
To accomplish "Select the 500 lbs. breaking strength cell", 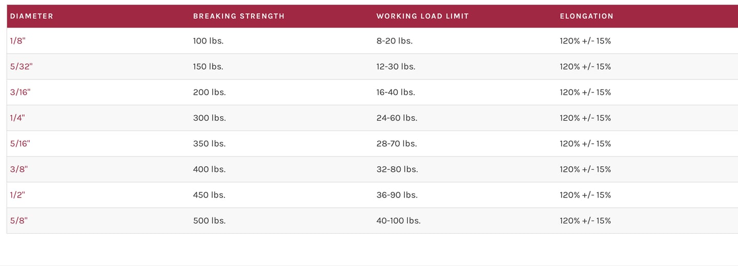I will coord(210,220).
